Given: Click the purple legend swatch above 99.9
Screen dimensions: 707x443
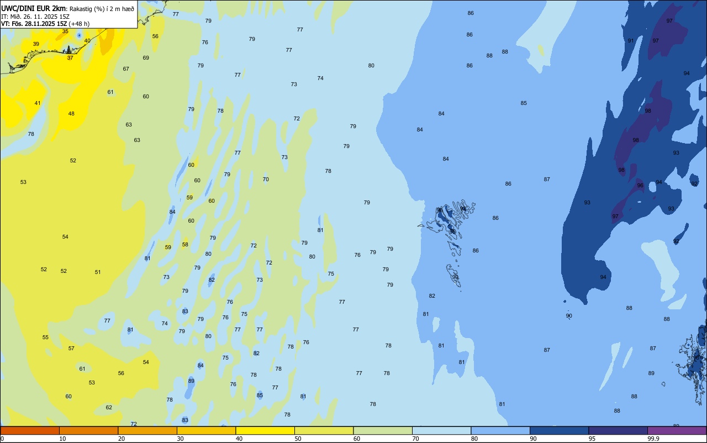Looking at the screenshot, I should coord(677,430).
